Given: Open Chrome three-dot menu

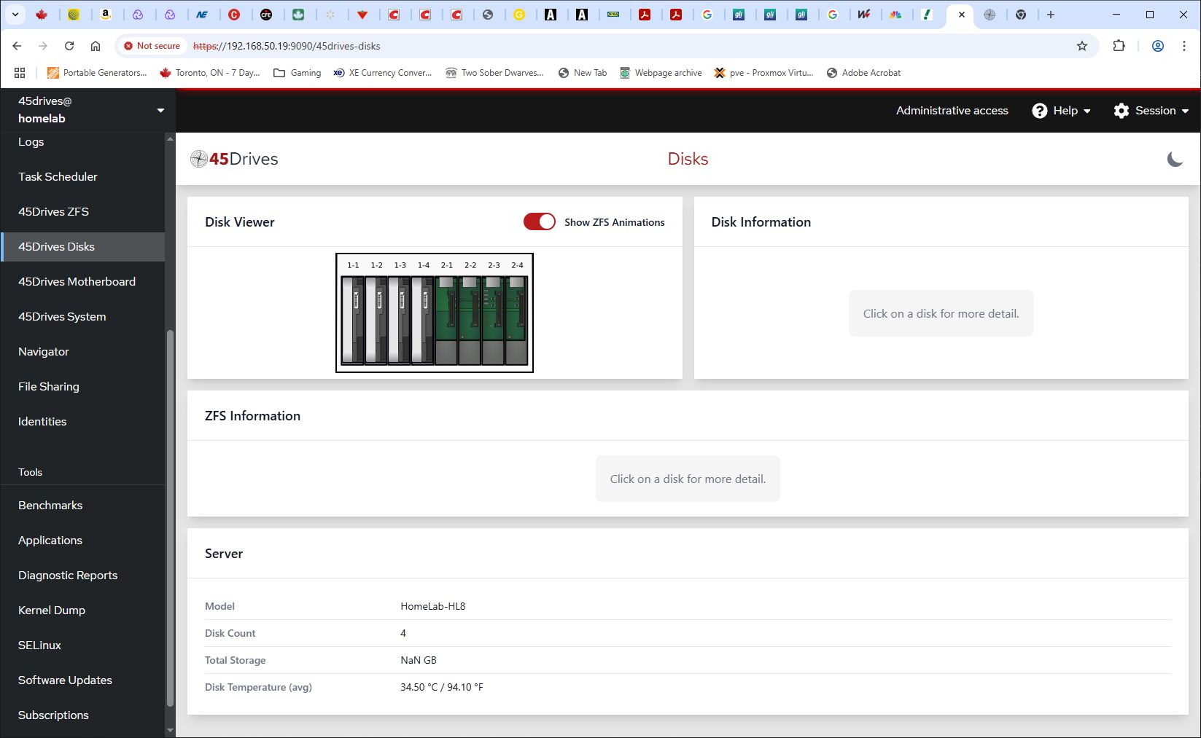Looking at the screenshot, I should 1183,46.
